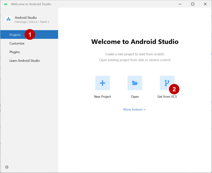Click the green Android icon in the title bar
Screen dimensions: 212x173
pos(6,4)
